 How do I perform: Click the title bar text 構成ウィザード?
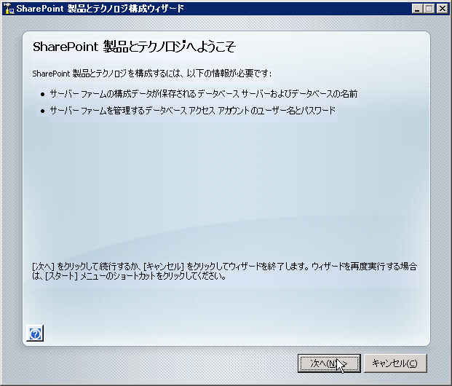click(x=151, y=9)
